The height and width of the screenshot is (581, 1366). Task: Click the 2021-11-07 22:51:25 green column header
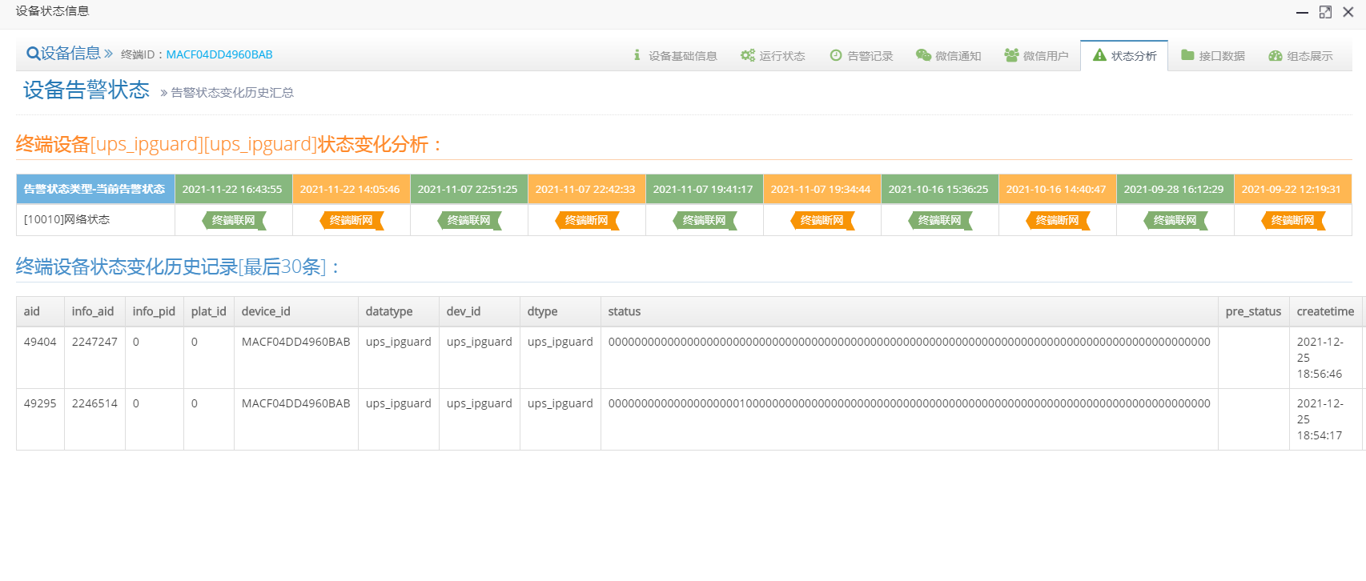click(x=468, y=190)
